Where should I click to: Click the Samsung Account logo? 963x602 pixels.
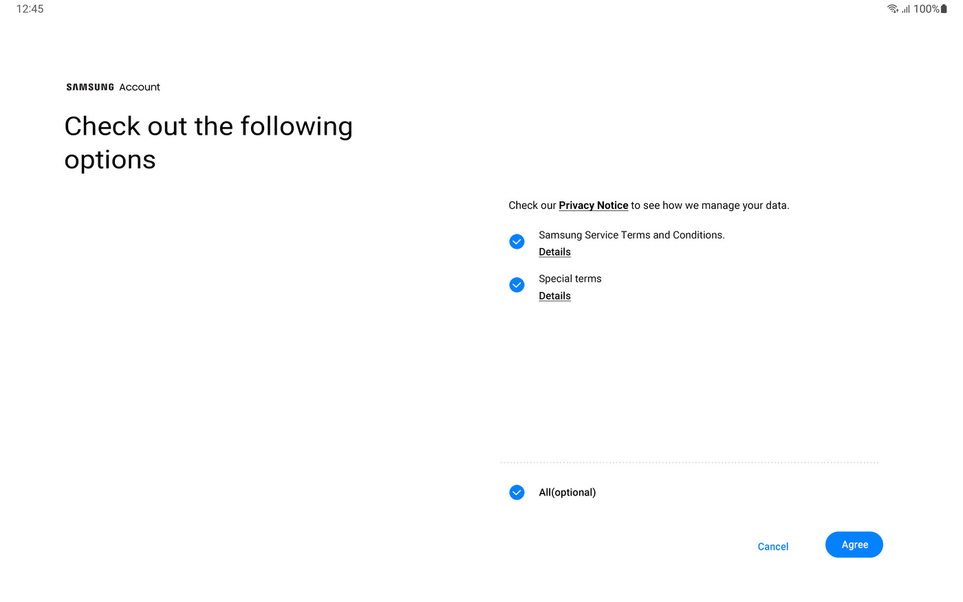[113, 87]
